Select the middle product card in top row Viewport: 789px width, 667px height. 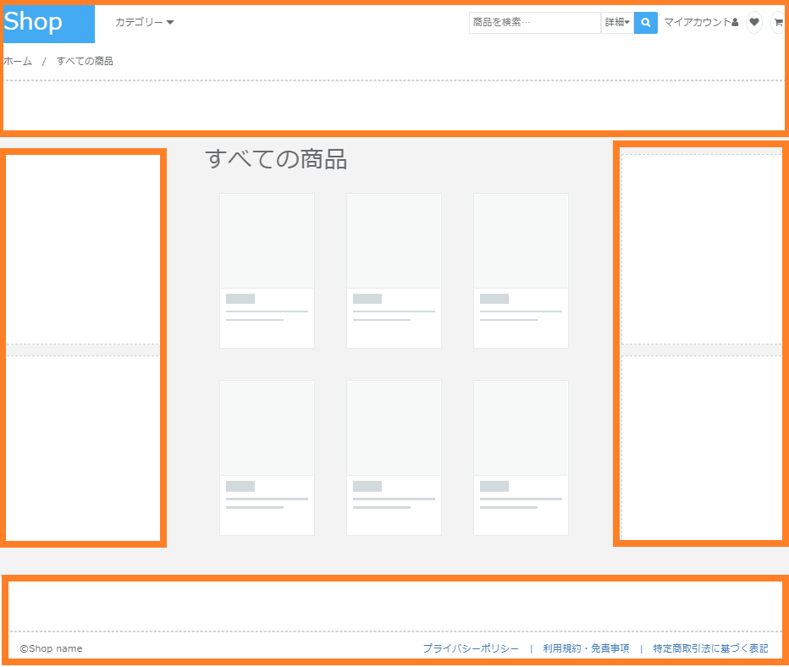394,271
